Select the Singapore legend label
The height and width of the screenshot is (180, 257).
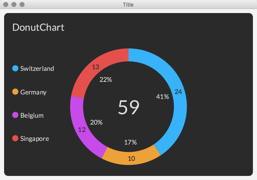coord(35,138)
